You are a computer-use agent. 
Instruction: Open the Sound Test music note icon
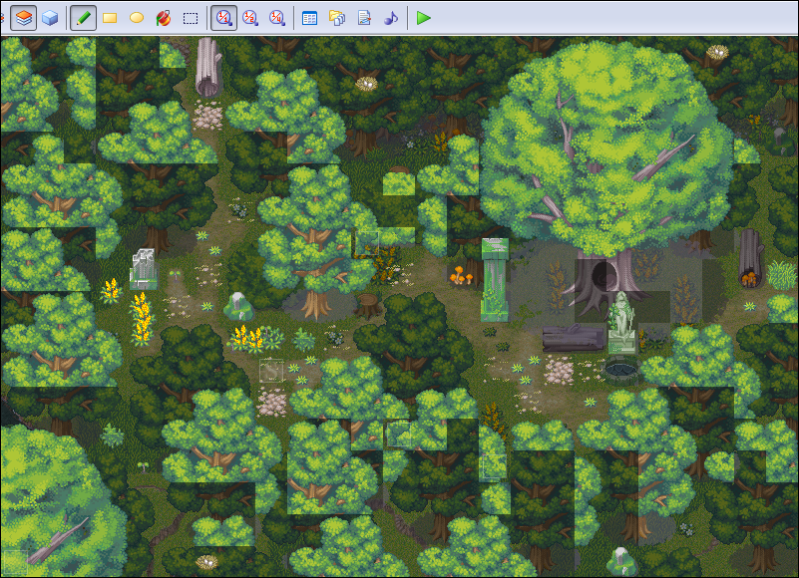pos(391,18)
